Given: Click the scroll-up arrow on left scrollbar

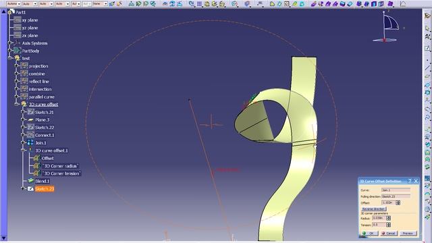Looking at the screenshot, I should coord(3,12).
